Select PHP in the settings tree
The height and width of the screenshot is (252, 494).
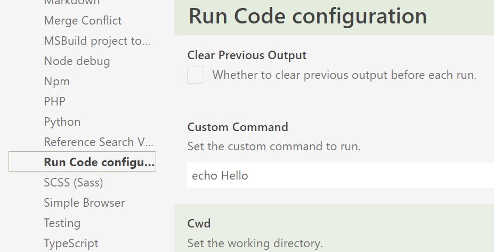click(54, 101)
